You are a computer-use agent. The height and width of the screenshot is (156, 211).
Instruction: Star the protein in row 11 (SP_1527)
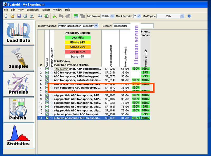(x=52, y=106)
